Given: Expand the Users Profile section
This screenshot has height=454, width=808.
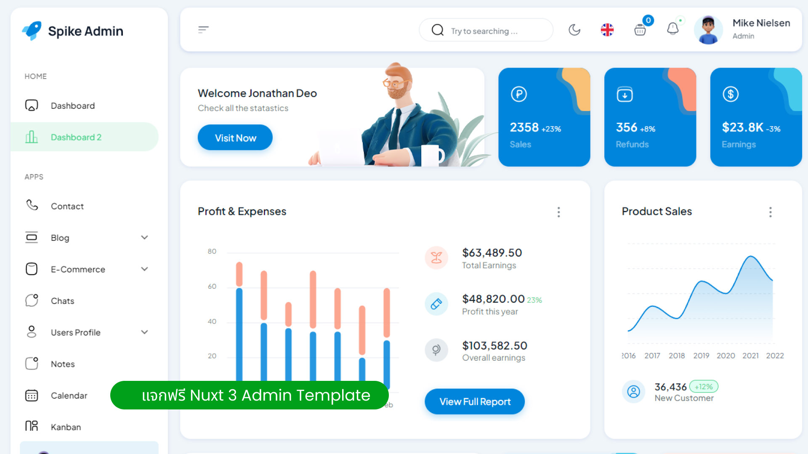Looking at the screenshot, I should (x=144, y=332).
